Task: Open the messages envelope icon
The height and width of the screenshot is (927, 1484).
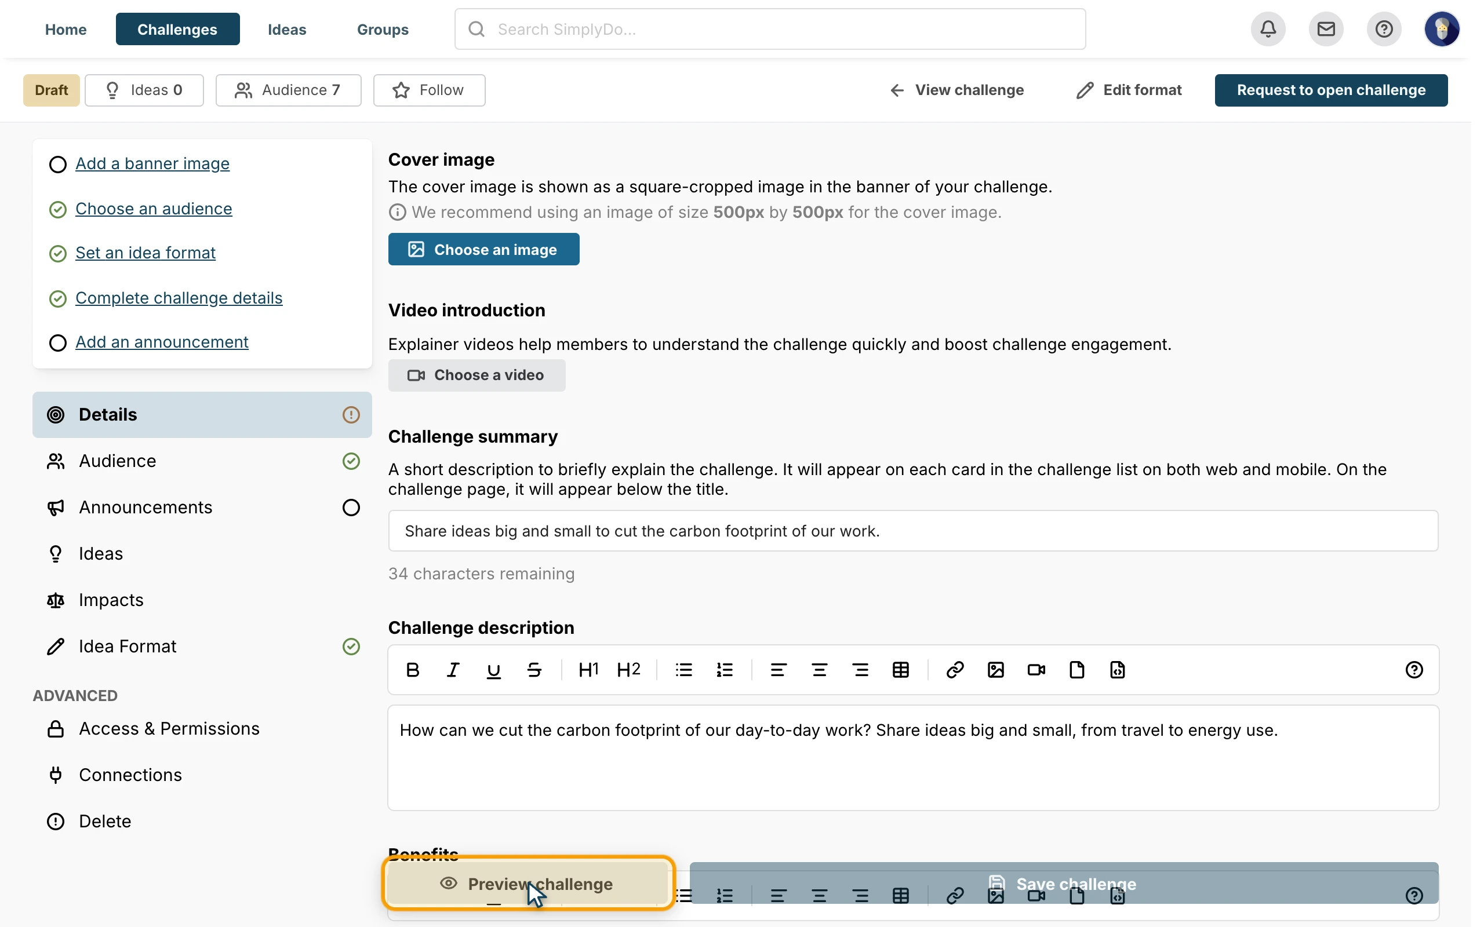Action: coord(1326,29)
